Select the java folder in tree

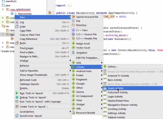click(x=6, y=6)
